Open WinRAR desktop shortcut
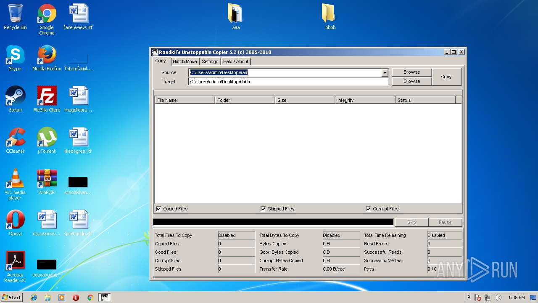 [x=47, y=182]
